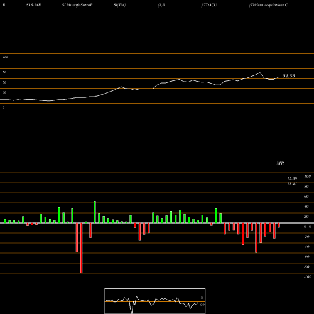
Task: Click the 15.39 value in MR panel
Action: (x=292, y=178)
